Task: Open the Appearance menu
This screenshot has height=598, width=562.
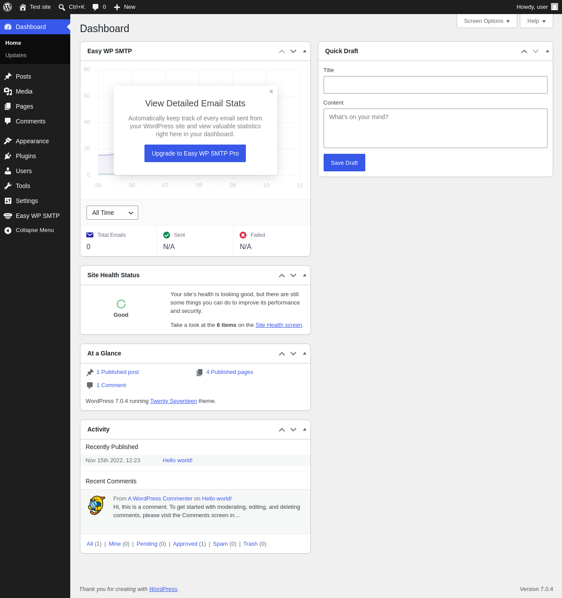Action: point(35,141)
